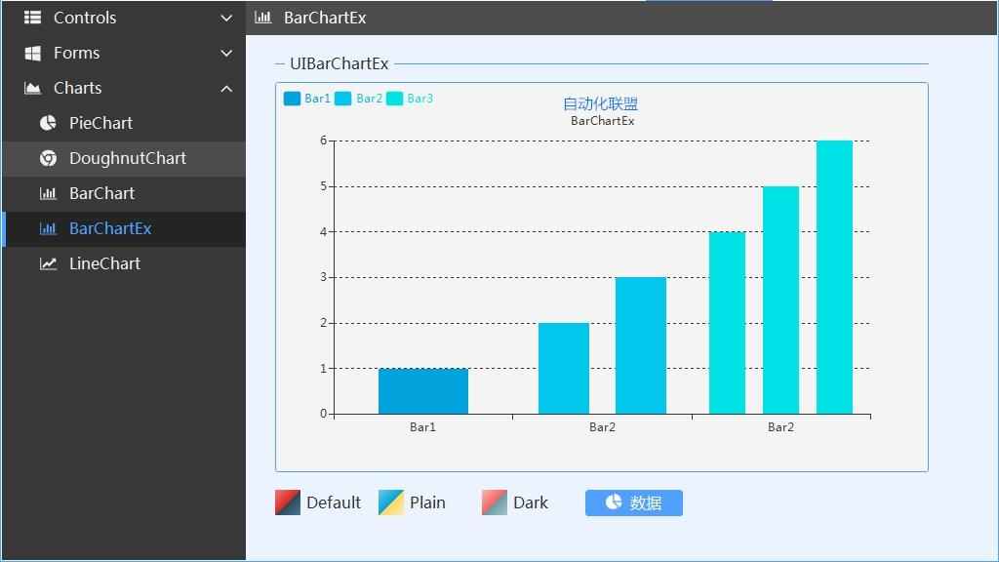Image resolution: width=999 pixels, height=562 pixels.
Task: Click the DoughnutChart ring icon
Action: [x=48, y=158]
